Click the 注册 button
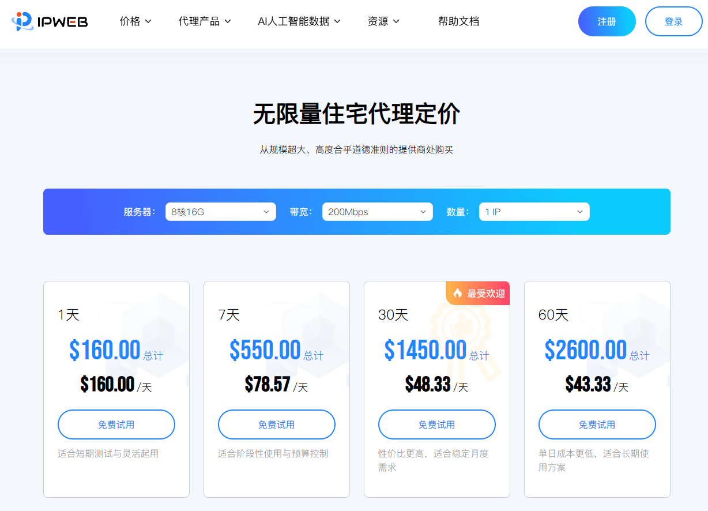Viewport: 708px width, 511px height. (x=607, y=21)
